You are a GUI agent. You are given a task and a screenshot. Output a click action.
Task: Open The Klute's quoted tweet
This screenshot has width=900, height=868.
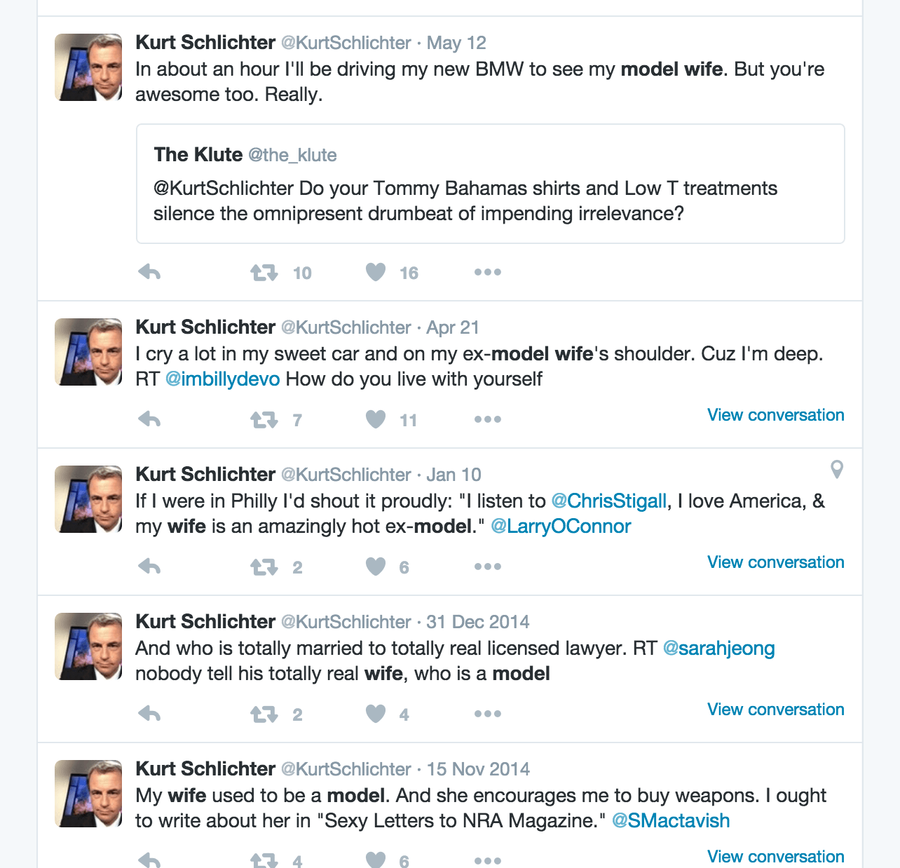(491, 184)
